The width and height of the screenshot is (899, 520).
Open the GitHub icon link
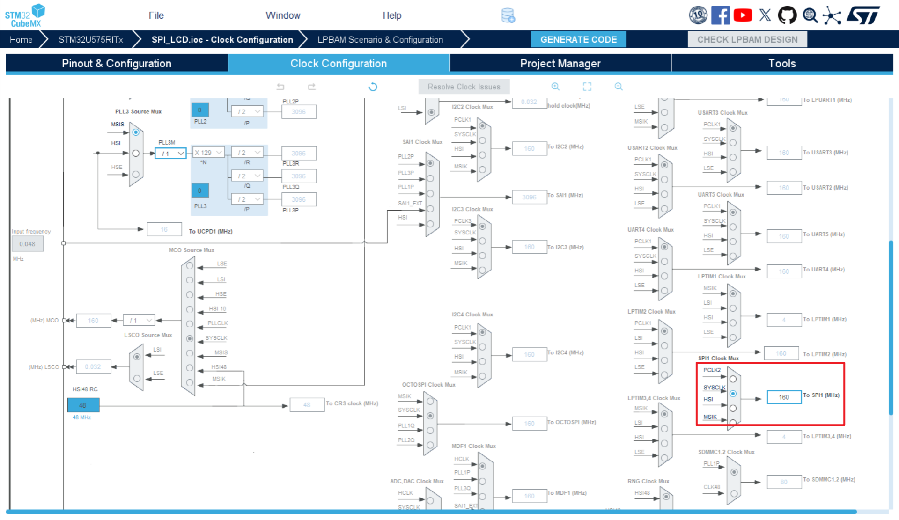(x=787, y=15)
